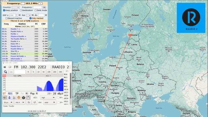Image resolution: width=208 pixels, height=117 pixels.
Task: Open the BW dropdown set to auto
Action: pos(49,102)
